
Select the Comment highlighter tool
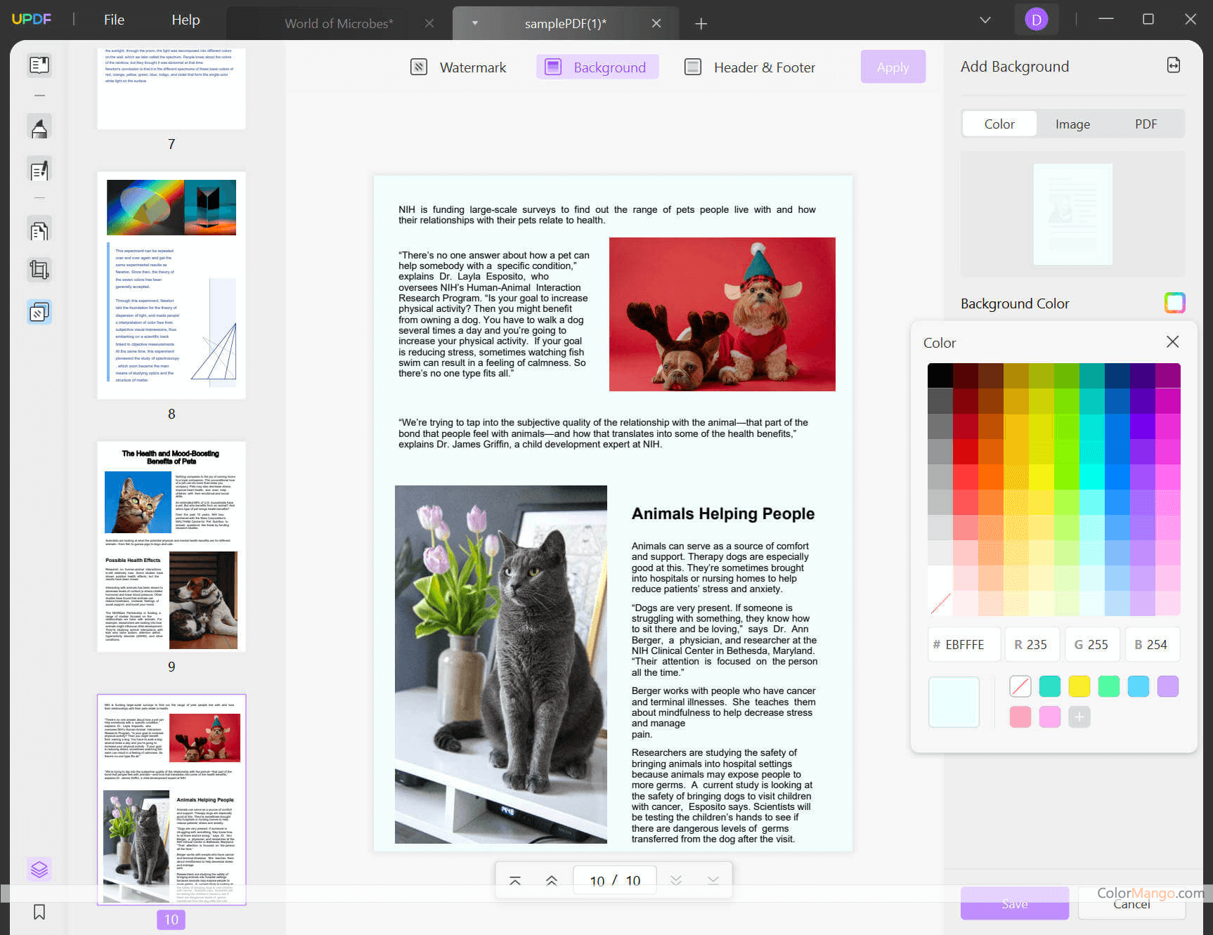39,128
